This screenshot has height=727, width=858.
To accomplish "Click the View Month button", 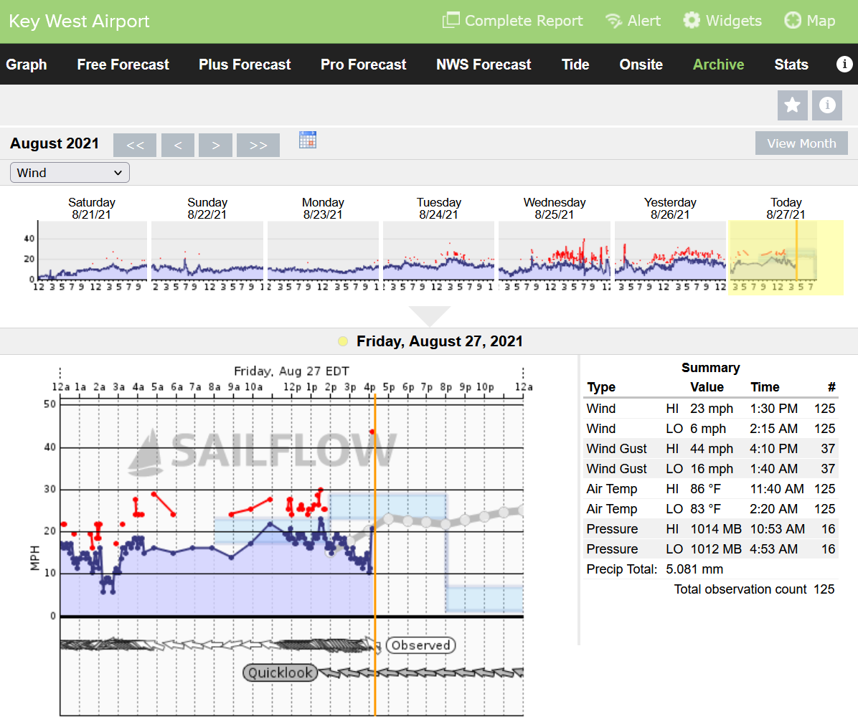I will [801, 143].
